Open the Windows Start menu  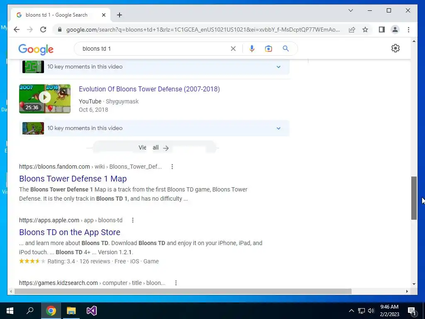point(10,311)
